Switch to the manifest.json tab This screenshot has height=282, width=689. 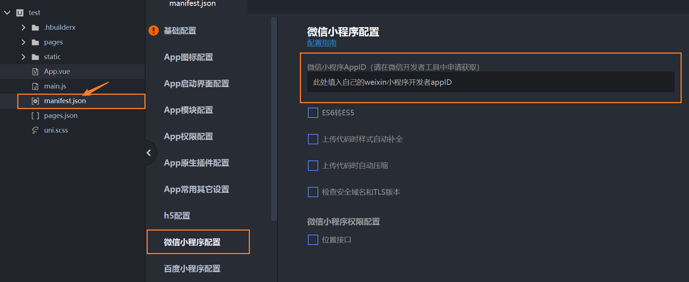pyautogui.click(x=192, y=4)
